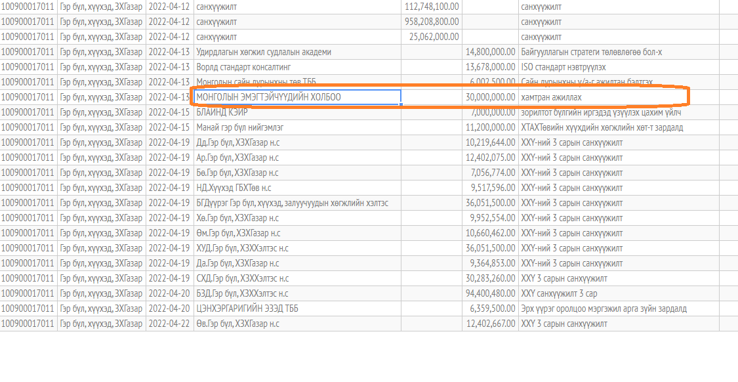Image resolution: width=738 pixels, height=382 pixels.
Task: Select the НД.Хүүхэд ГБХТөв н.с cell
Action: coord(234,188)
